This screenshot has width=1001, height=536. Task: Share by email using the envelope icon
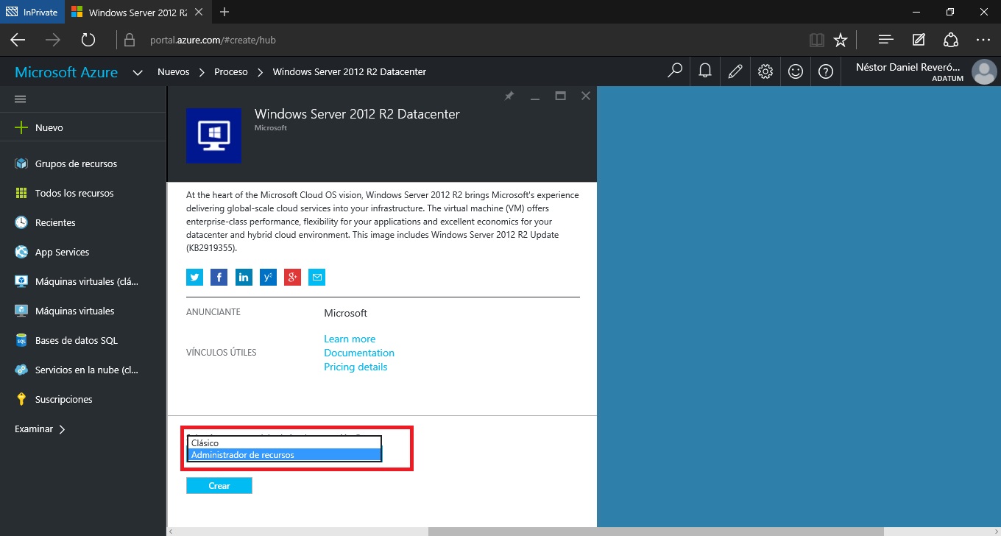pos(317,278)
